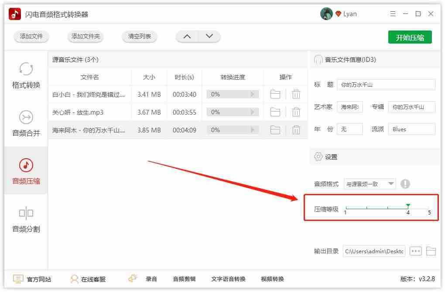Image resolution: width=445 pixels, height=292 pixels.
Task: Open the 音频分割 sidebar tab
Action: (26, 219)
